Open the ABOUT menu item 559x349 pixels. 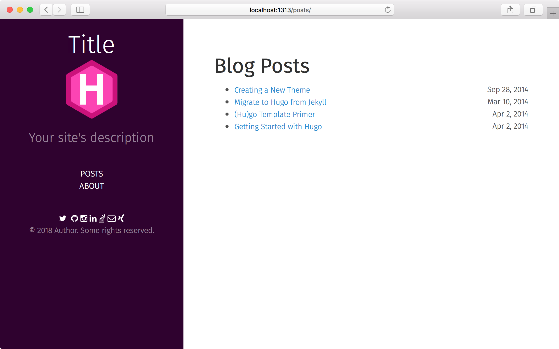tap(92, 186)
